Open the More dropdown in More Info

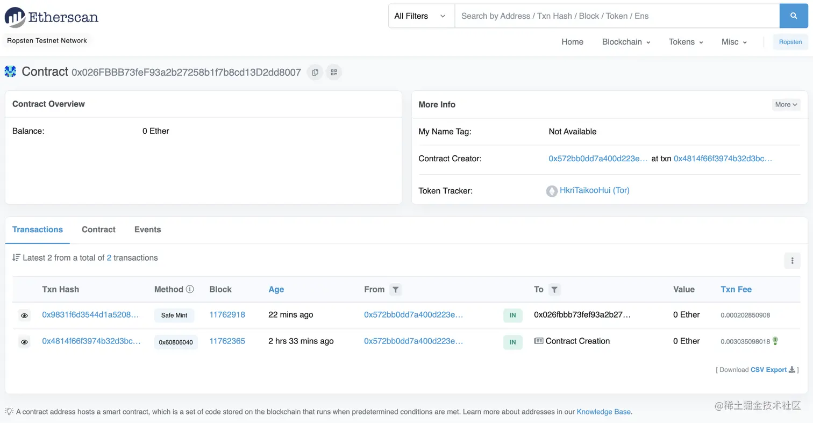click(x=786, y=104)
